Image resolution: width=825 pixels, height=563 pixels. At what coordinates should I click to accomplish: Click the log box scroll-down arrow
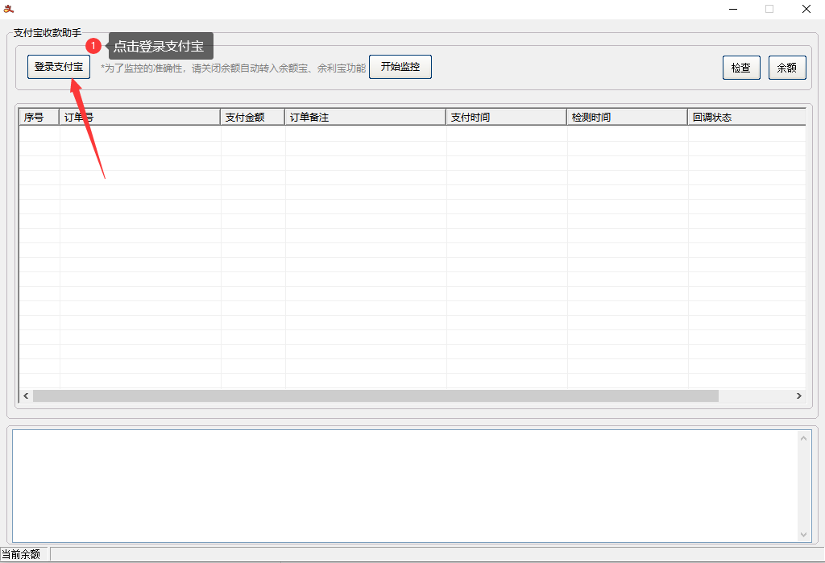coord(803,535)
